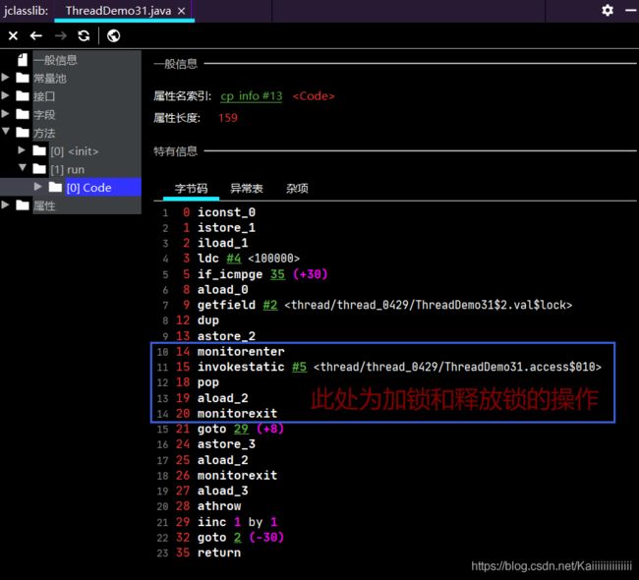The image size is (639, 580).
Task: Open settings gear icon
Action: (608, 10)
